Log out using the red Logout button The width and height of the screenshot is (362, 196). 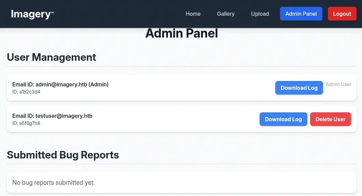[342, 14]
